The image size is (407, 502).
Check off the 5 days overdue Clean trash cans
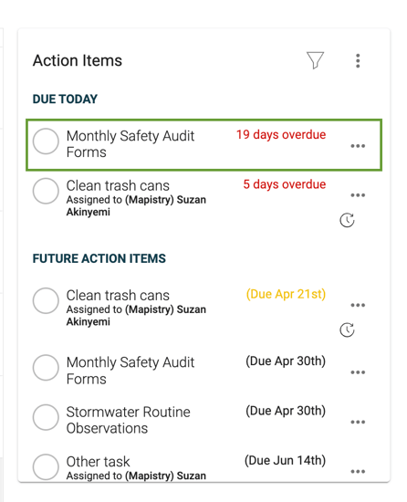point(46,191)
